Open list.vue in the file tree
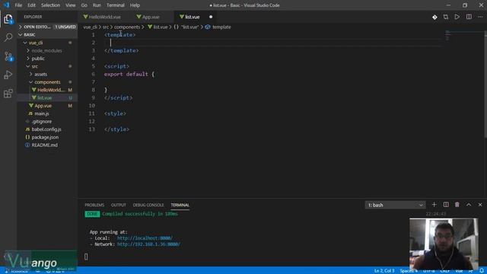The height and width of the screenshot is (274, 487). 47,98
